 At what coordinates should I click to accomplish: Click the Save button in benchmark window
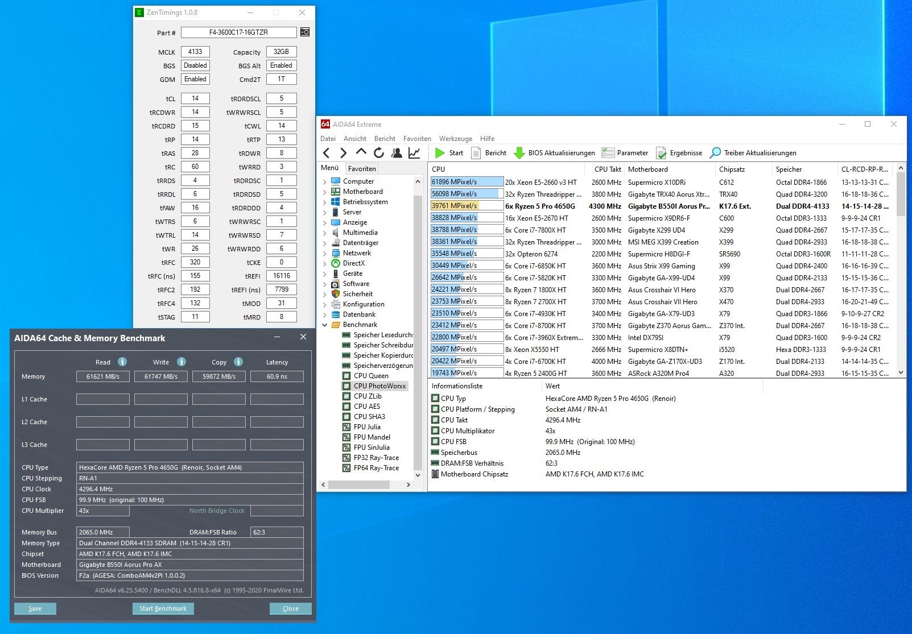(35, 608)
